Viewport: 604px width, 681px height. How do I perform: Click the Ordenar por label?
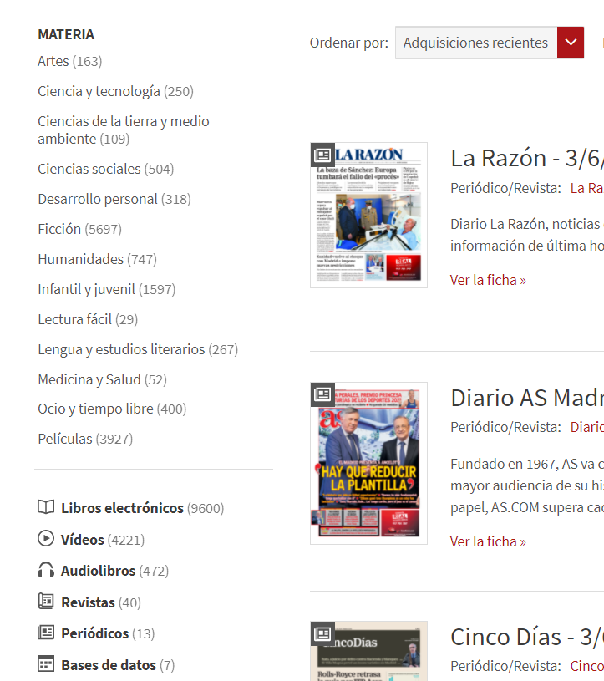pyautogui.click(x=349, y=43)
